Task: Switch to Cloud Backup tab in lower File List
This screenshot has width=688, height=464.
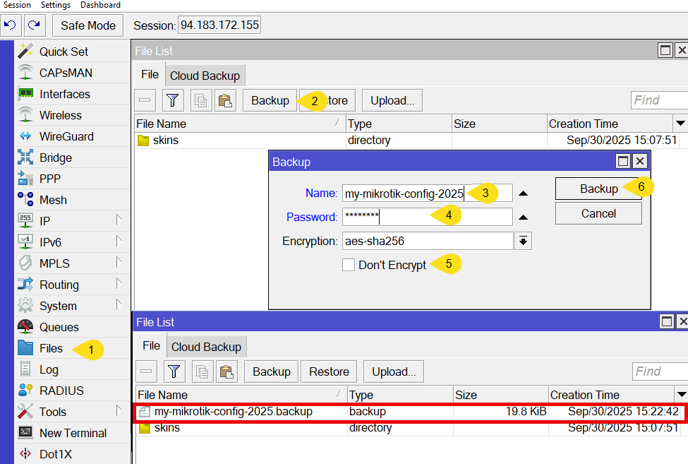Action: pyautogui.click(x=206, y=347)
